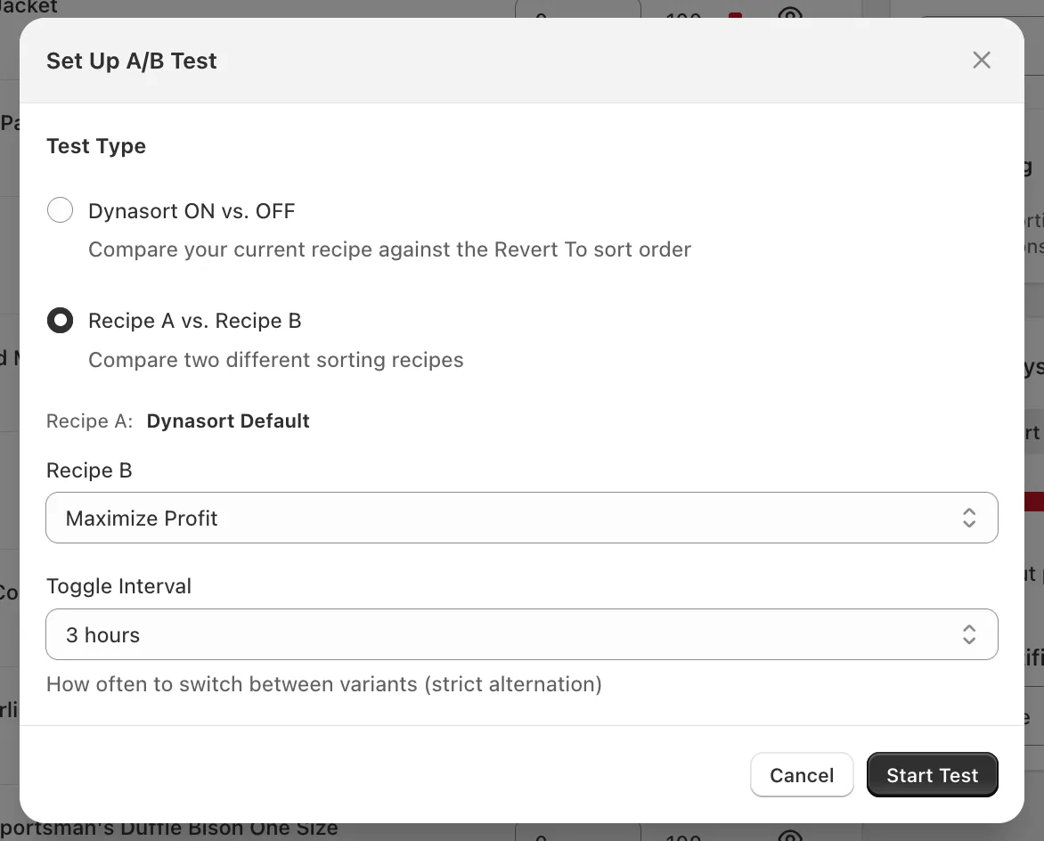
Task: Click the Set Up A/B Test title bar
Action: 131,61
